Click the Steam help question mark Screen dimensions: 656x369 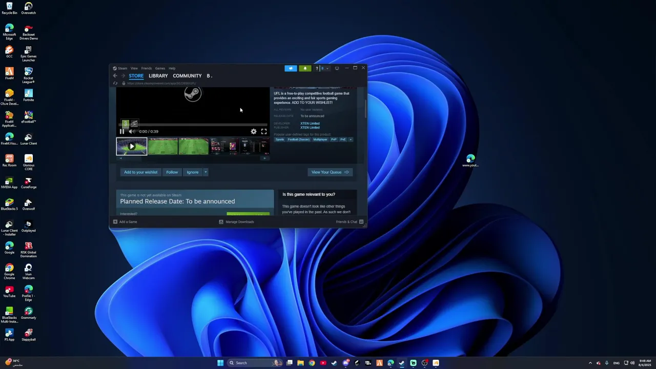[317, 68]
